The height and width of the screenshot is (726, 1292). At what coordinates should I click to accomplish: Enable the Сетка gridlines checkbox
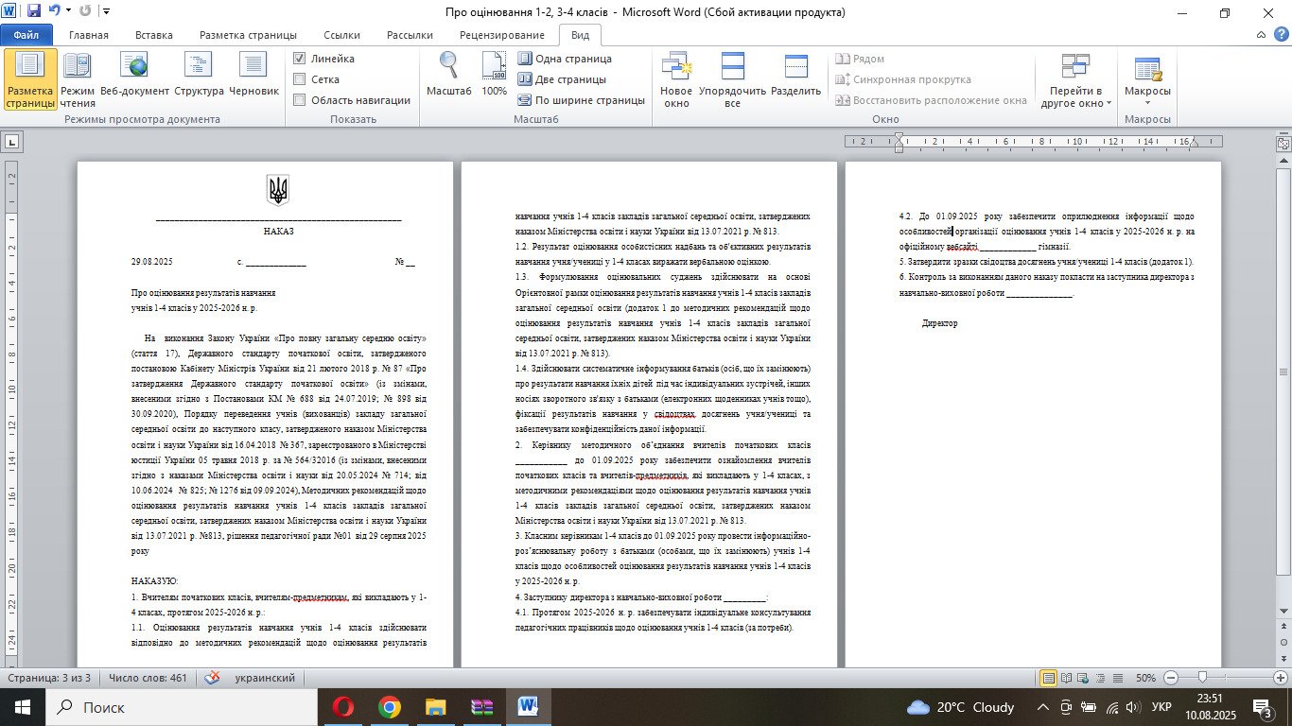pos(300,79)
